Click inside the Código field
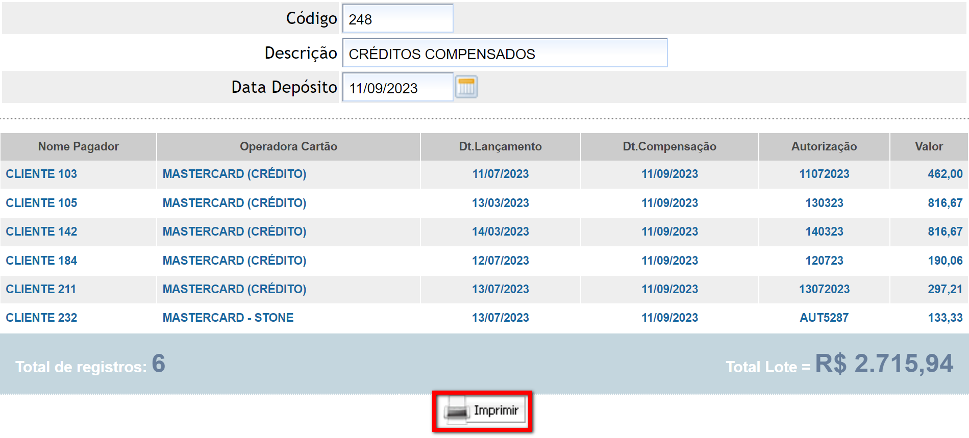The image size is (969, 438). pyautogui.click(x=397, y=19)
